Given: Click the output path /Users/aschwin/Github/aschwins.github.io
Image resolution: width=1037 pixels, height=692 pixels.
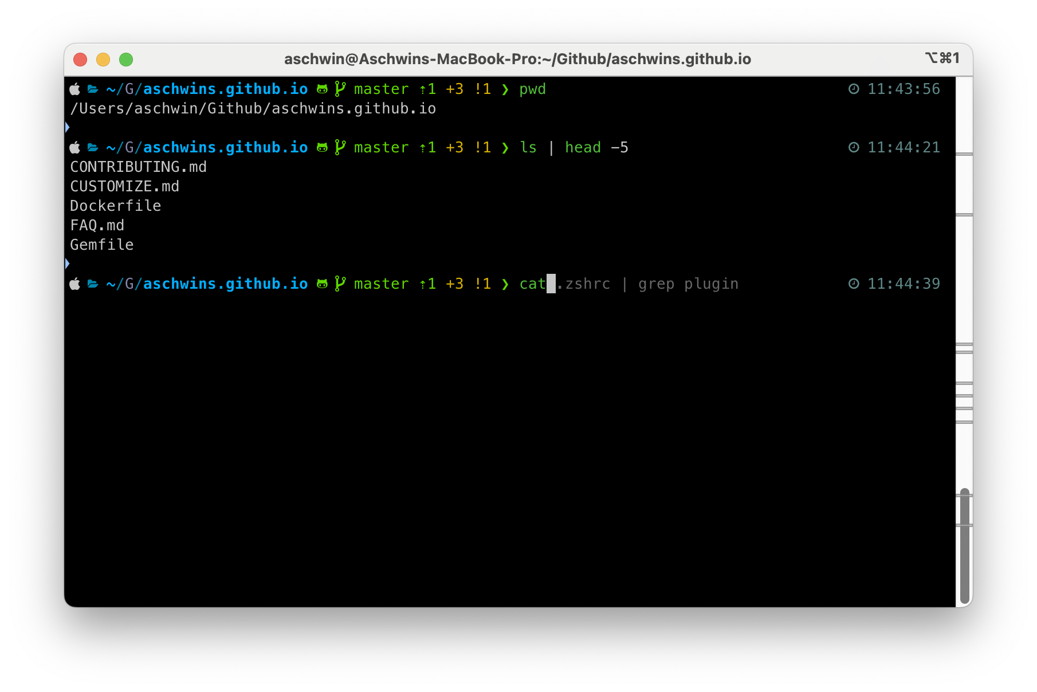Looking at the screenshot, I should tap(253, 109).
